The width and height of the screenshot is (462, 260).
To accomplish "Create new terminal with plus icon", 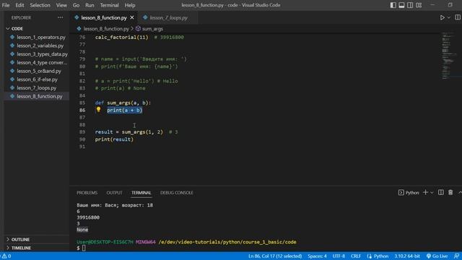I will [425, 193].
